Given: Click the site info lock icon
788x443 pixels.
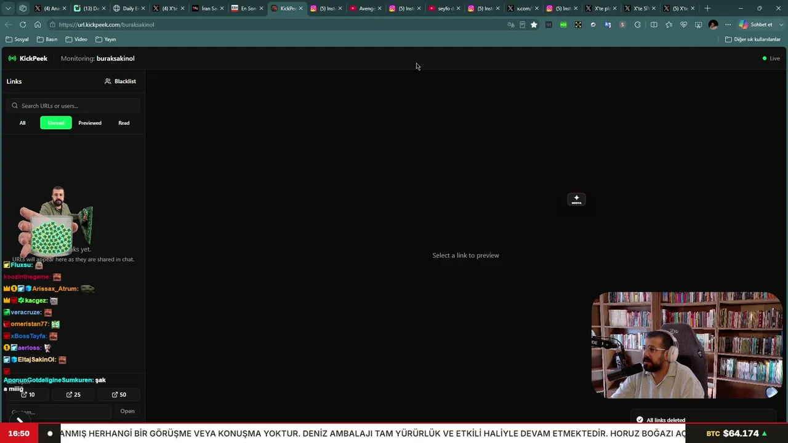Looking at the screenshot, I should click(53, 25).
